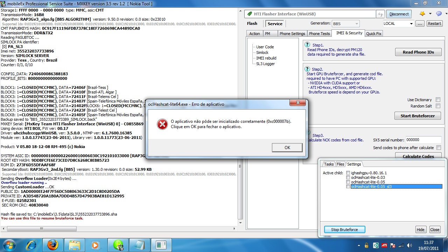
Task: Open the LOCAL dropdown list
Action: point(411,24)
